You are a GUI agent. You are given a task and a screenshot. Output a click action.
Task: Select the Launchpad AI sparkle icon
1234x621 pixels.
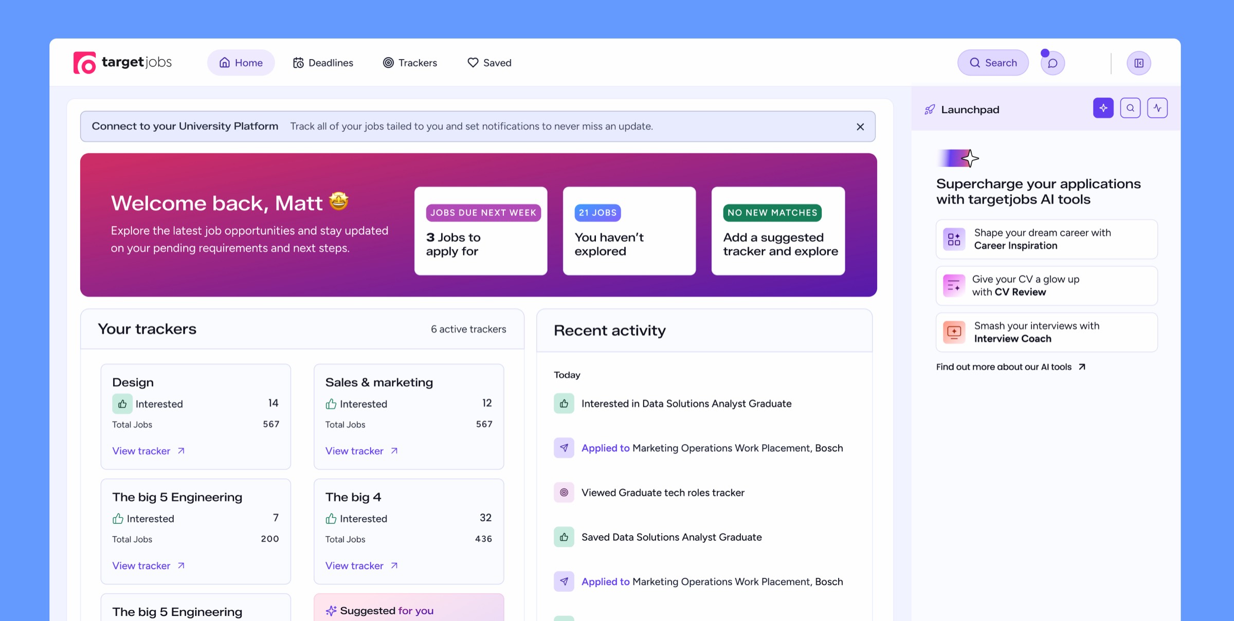point(1103,108)
